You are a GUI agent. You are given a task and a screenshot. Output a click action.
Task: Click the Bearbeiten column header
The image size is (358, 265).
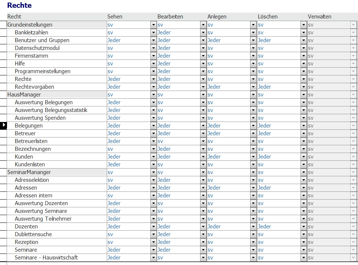170,17
